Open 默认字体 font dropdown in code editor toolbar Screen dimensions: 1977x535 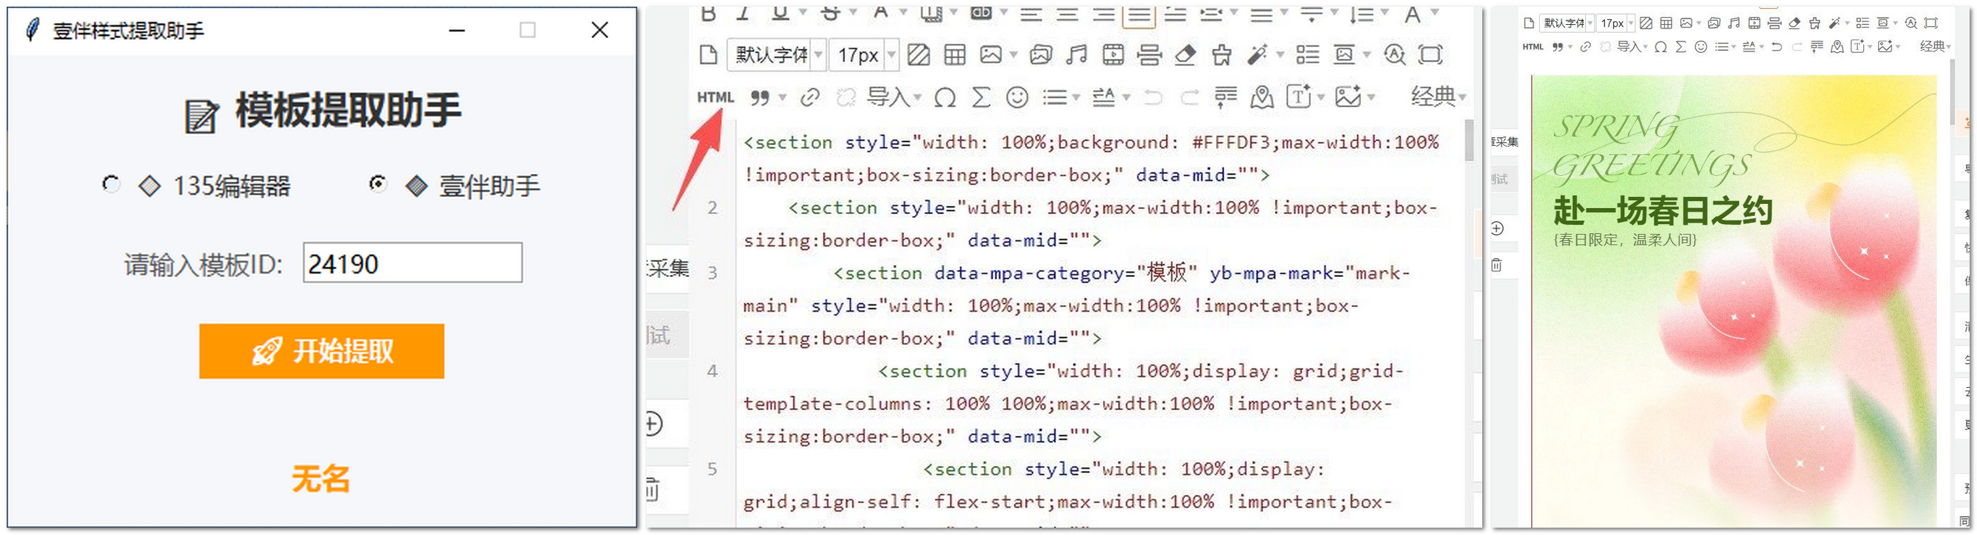click(x=776, y=54)
